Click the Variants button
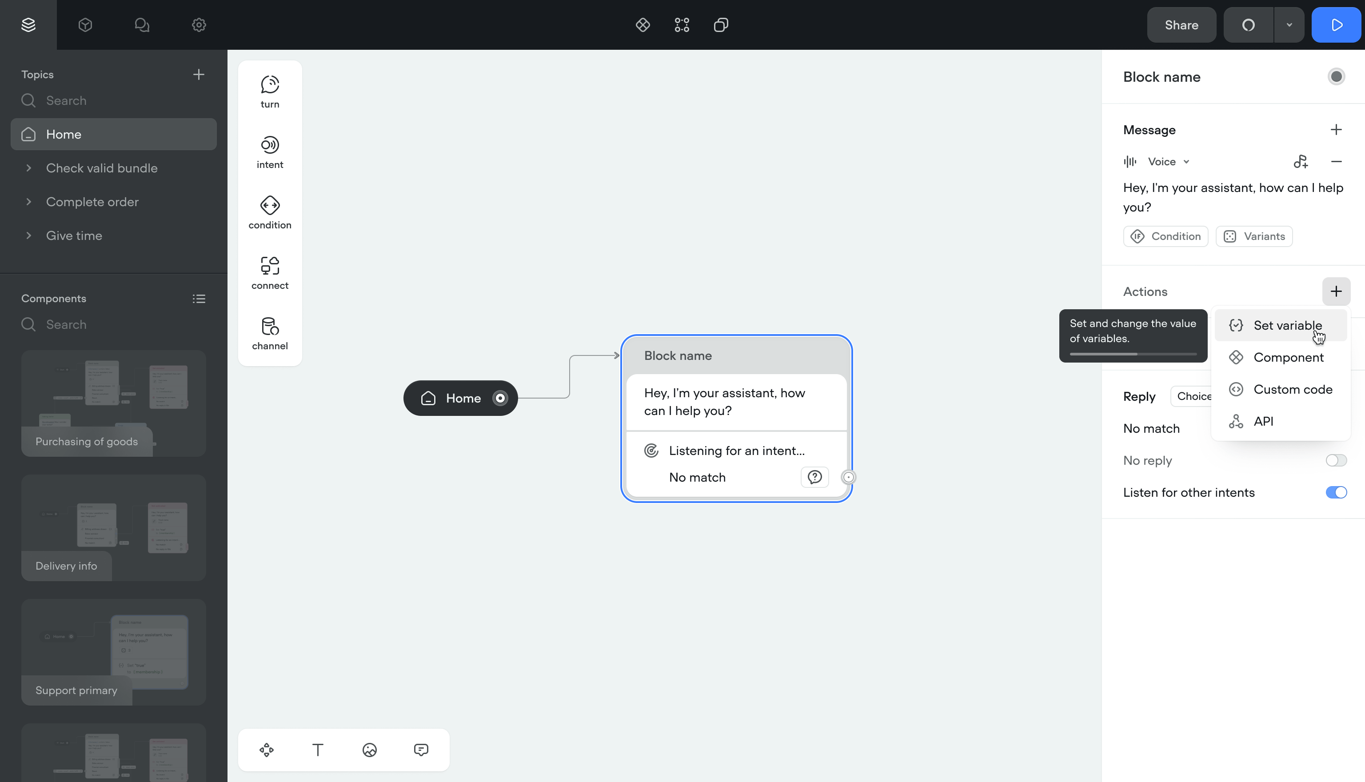 [1254, 236]
